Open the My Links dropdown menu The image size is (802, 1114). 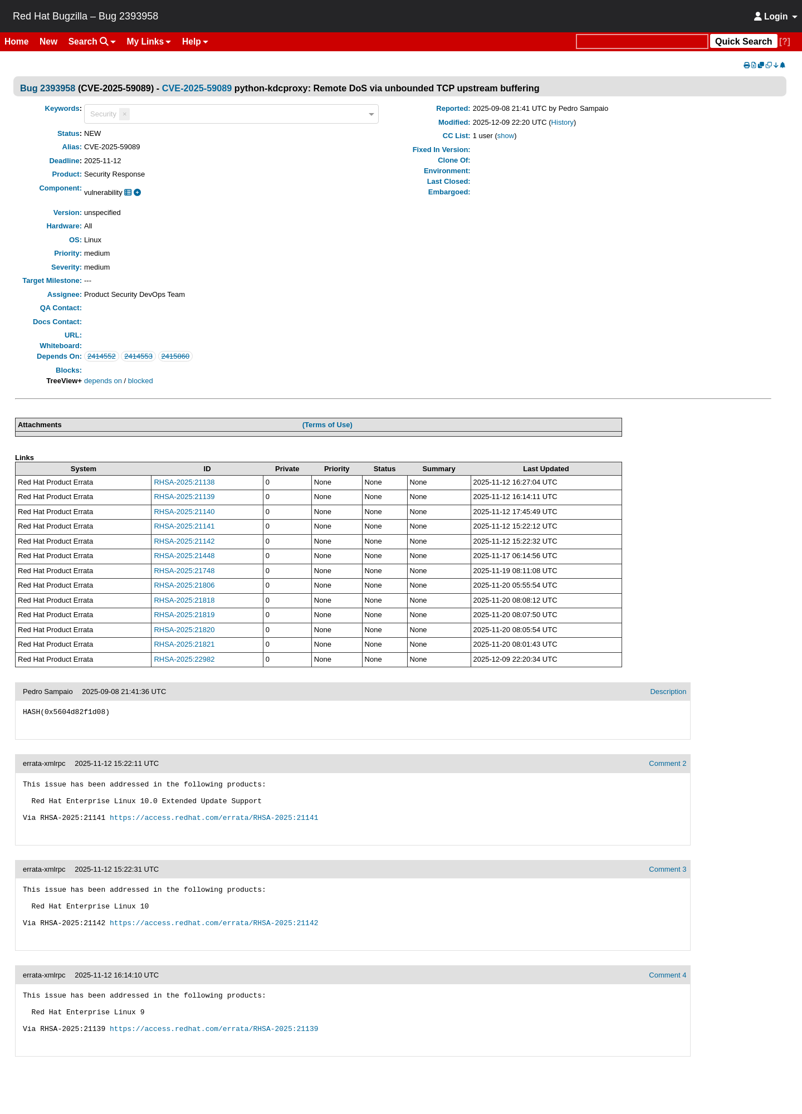point(149,42)
